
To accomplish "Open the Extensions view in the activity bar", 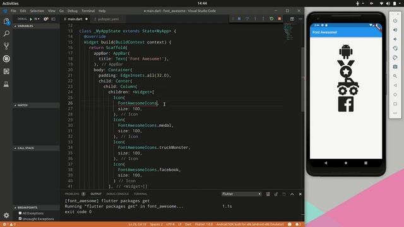I will point(6,71).
